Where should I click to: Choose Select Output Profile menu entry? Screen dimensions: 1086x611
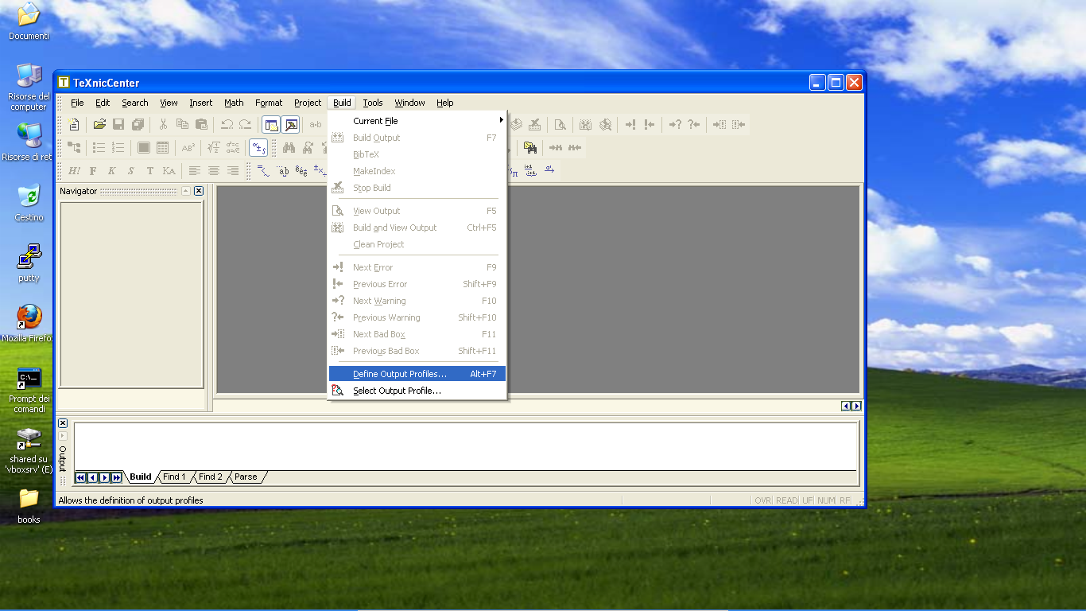[x=417, y=391]
